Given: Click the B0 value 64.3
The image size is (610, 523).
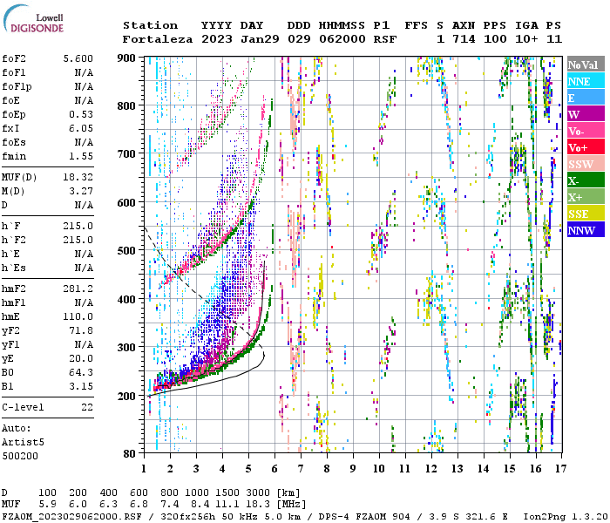Looking at the screenshot, I should tap(81, 373).
